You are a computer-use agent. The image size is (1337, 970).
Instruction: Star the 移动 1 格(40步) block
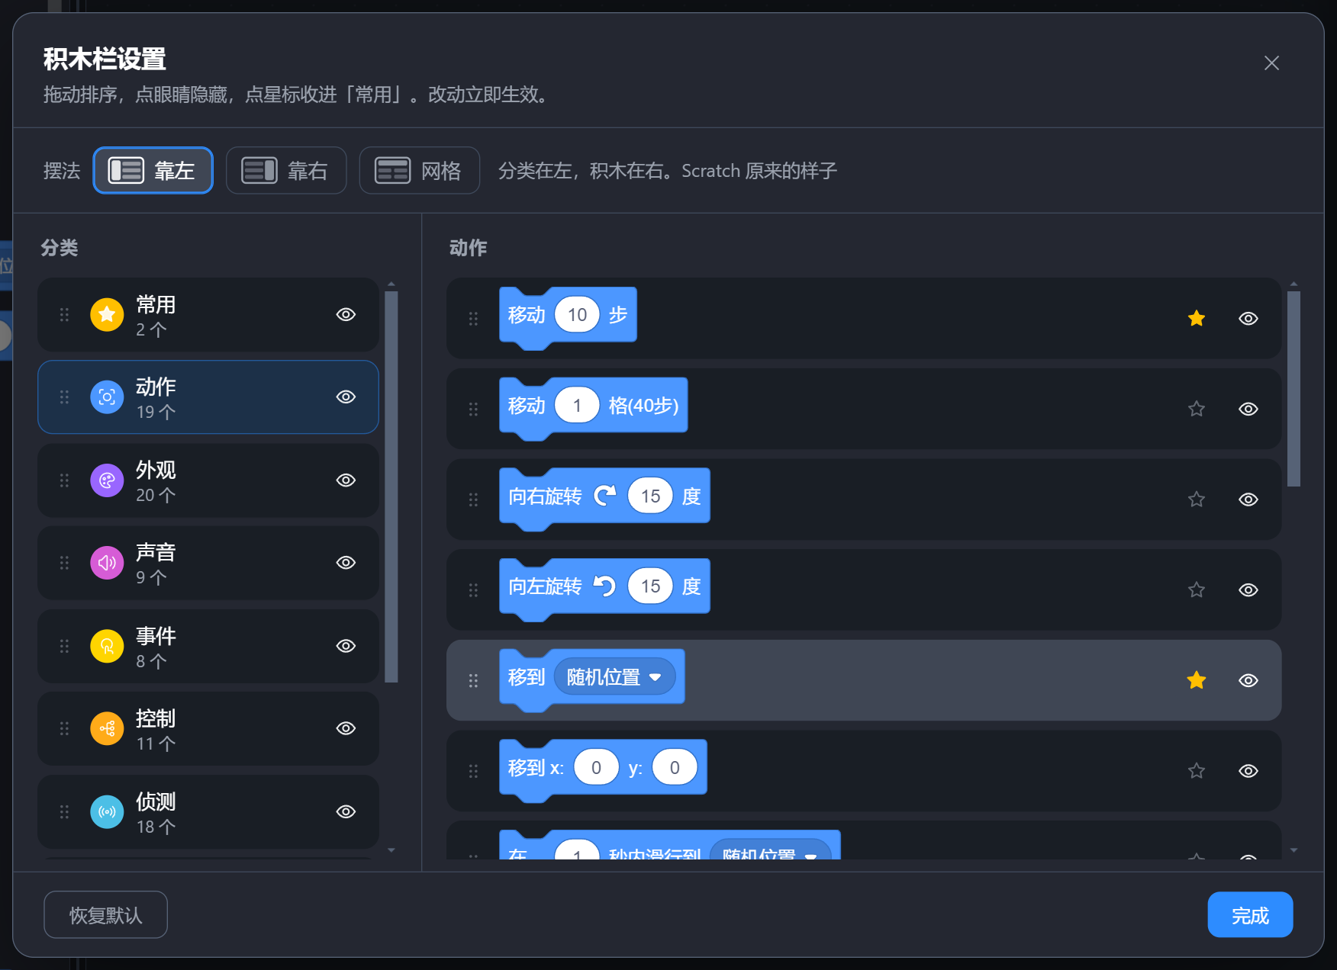point(1197,409)
